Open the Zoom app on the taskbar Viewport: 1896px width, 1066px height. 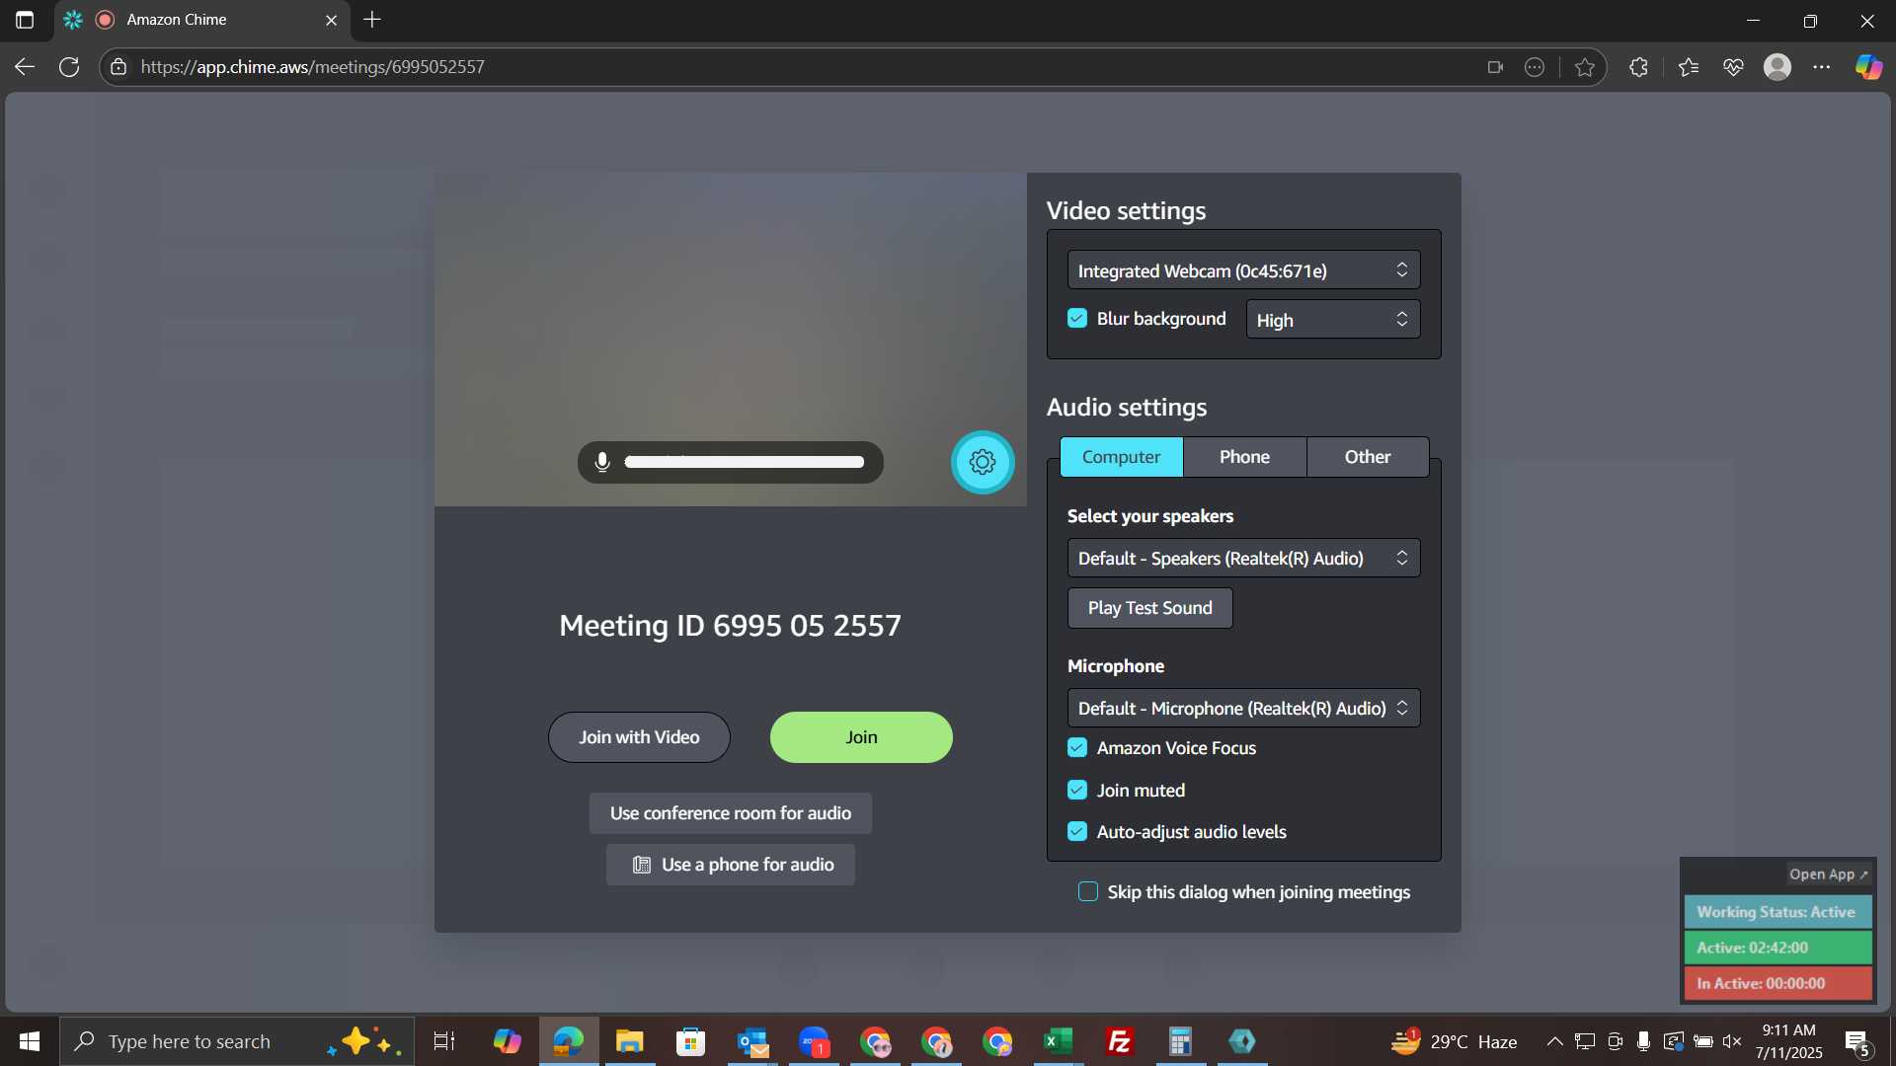coord(814,1041)
